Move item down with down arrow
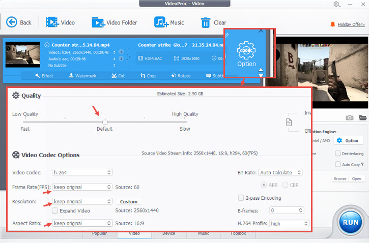 click(x=261, y=75)
